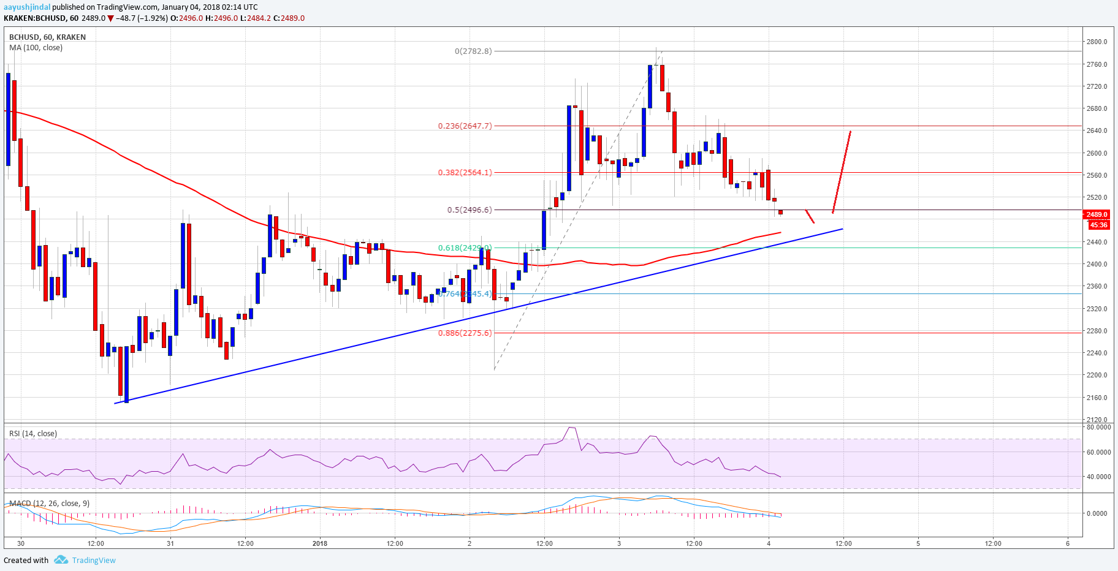This screenshot has width=1118, height=571.
Task: Open the aayushjindal author profile link
Action: (x=26, y=7)
